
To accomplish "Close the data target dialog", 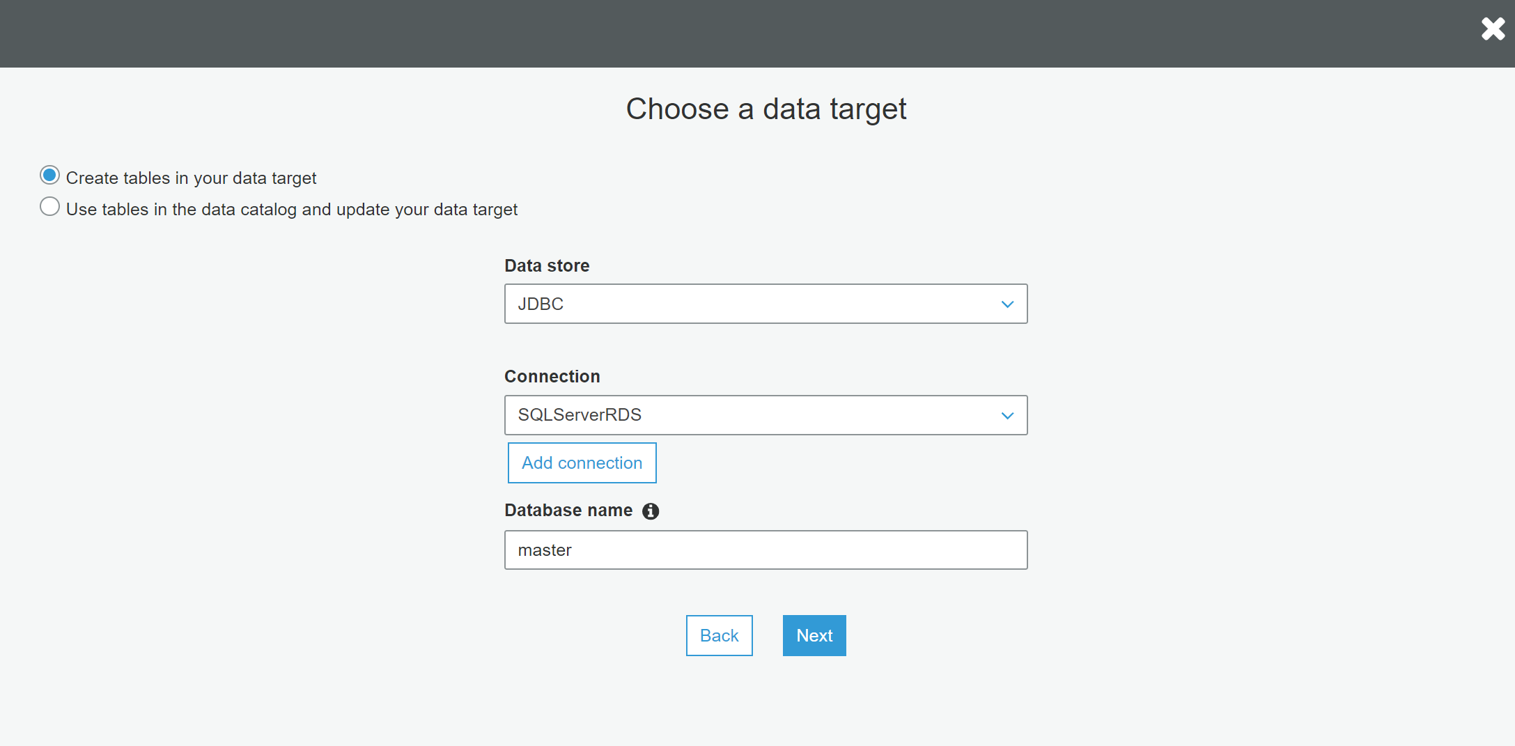I will click(1493, 29).
